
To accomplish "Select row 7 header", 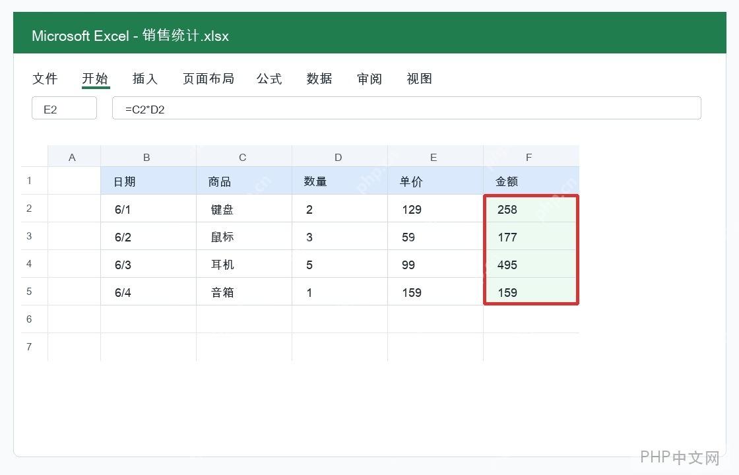I will pos(34,347).
